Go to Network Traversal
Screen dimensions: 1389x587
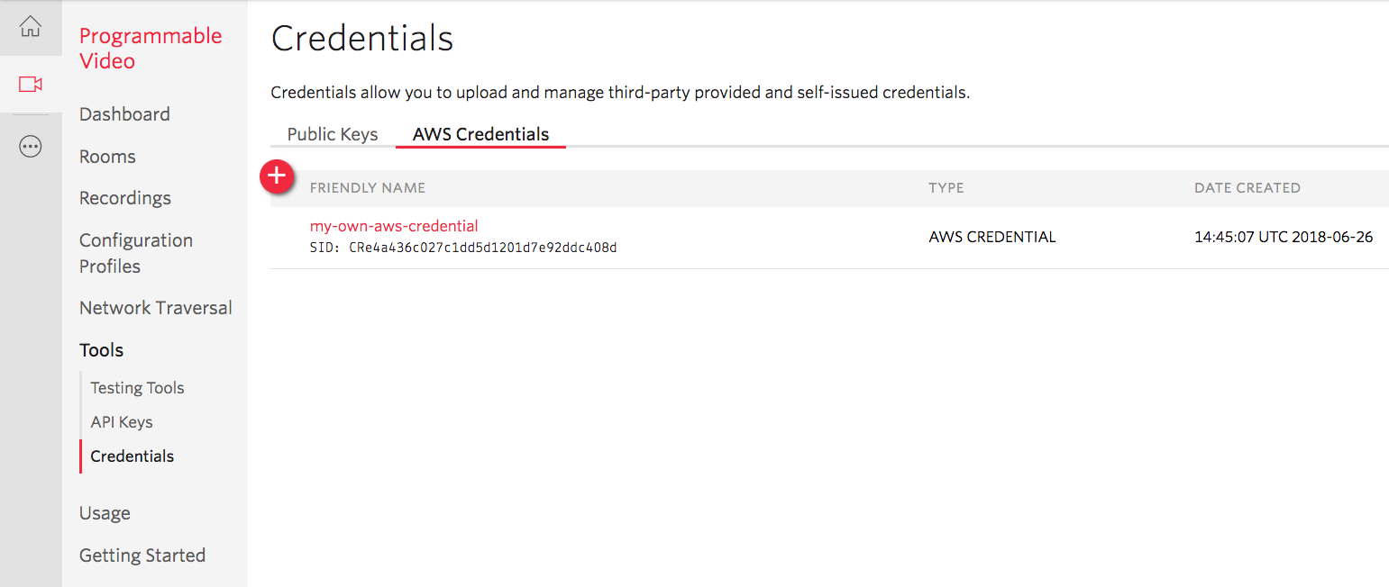pyautogui.click(x=155, y=307)
